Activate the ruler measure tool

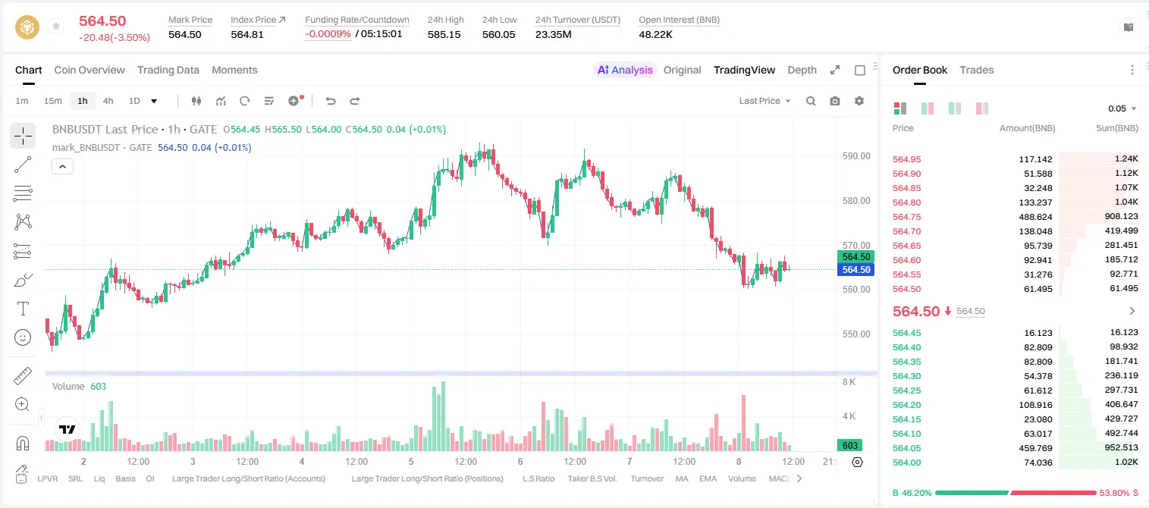(x=23, y=375)
